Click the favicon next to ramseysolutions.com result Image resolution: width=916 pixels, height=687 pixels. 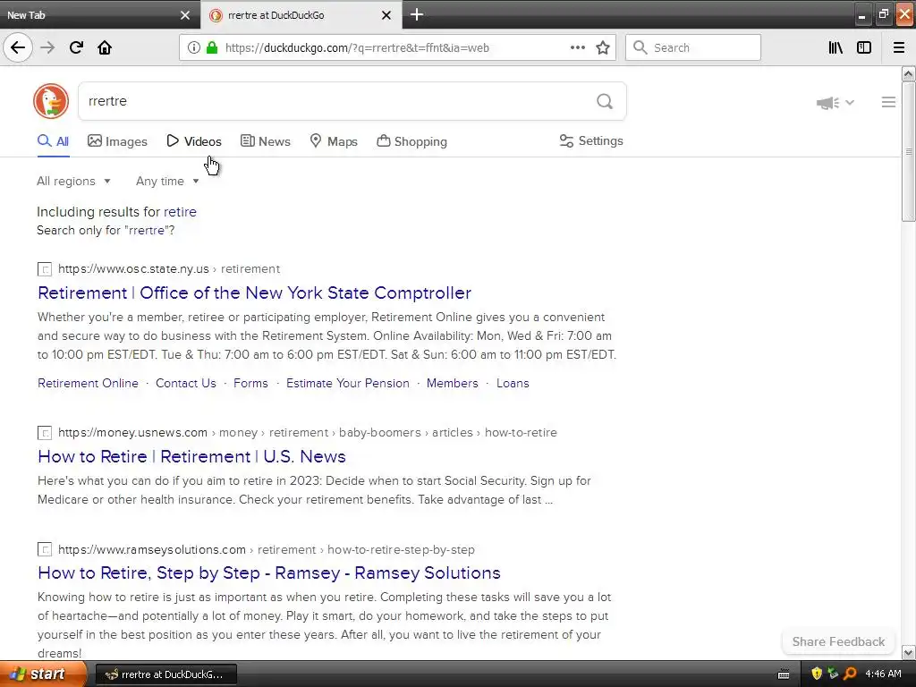pos(45,550)
